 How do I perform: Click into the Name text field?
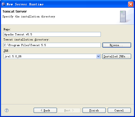point(52,34)
